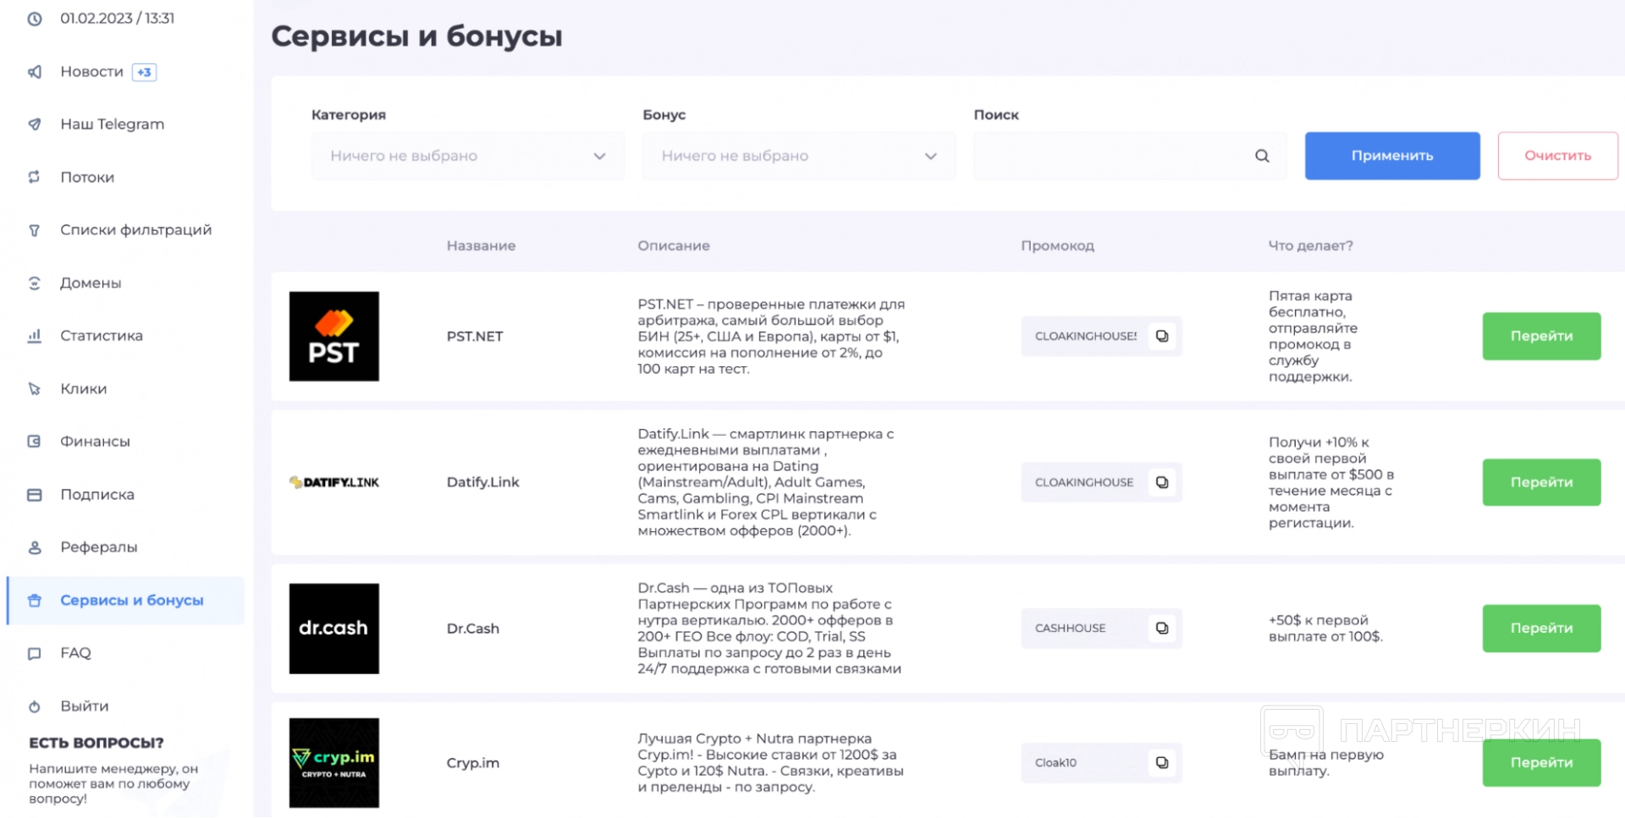This screenshot has height=818, width=1625.
Task: Click the Очистить button
Action: (x=1557, y=156)
